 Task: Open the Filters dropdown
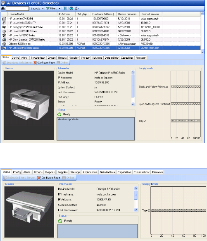53,8
